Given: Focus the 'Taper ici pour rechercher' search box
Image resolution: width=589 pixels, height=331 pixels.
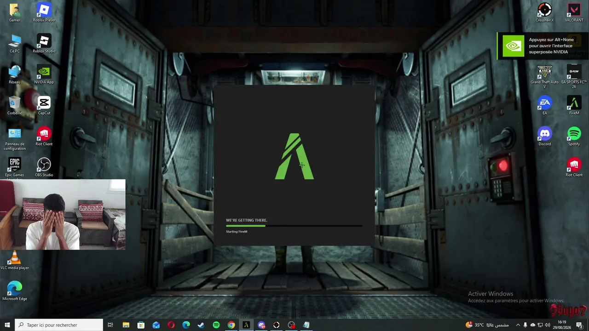Looking at the screenshot, I should click(x=59, y=325).
